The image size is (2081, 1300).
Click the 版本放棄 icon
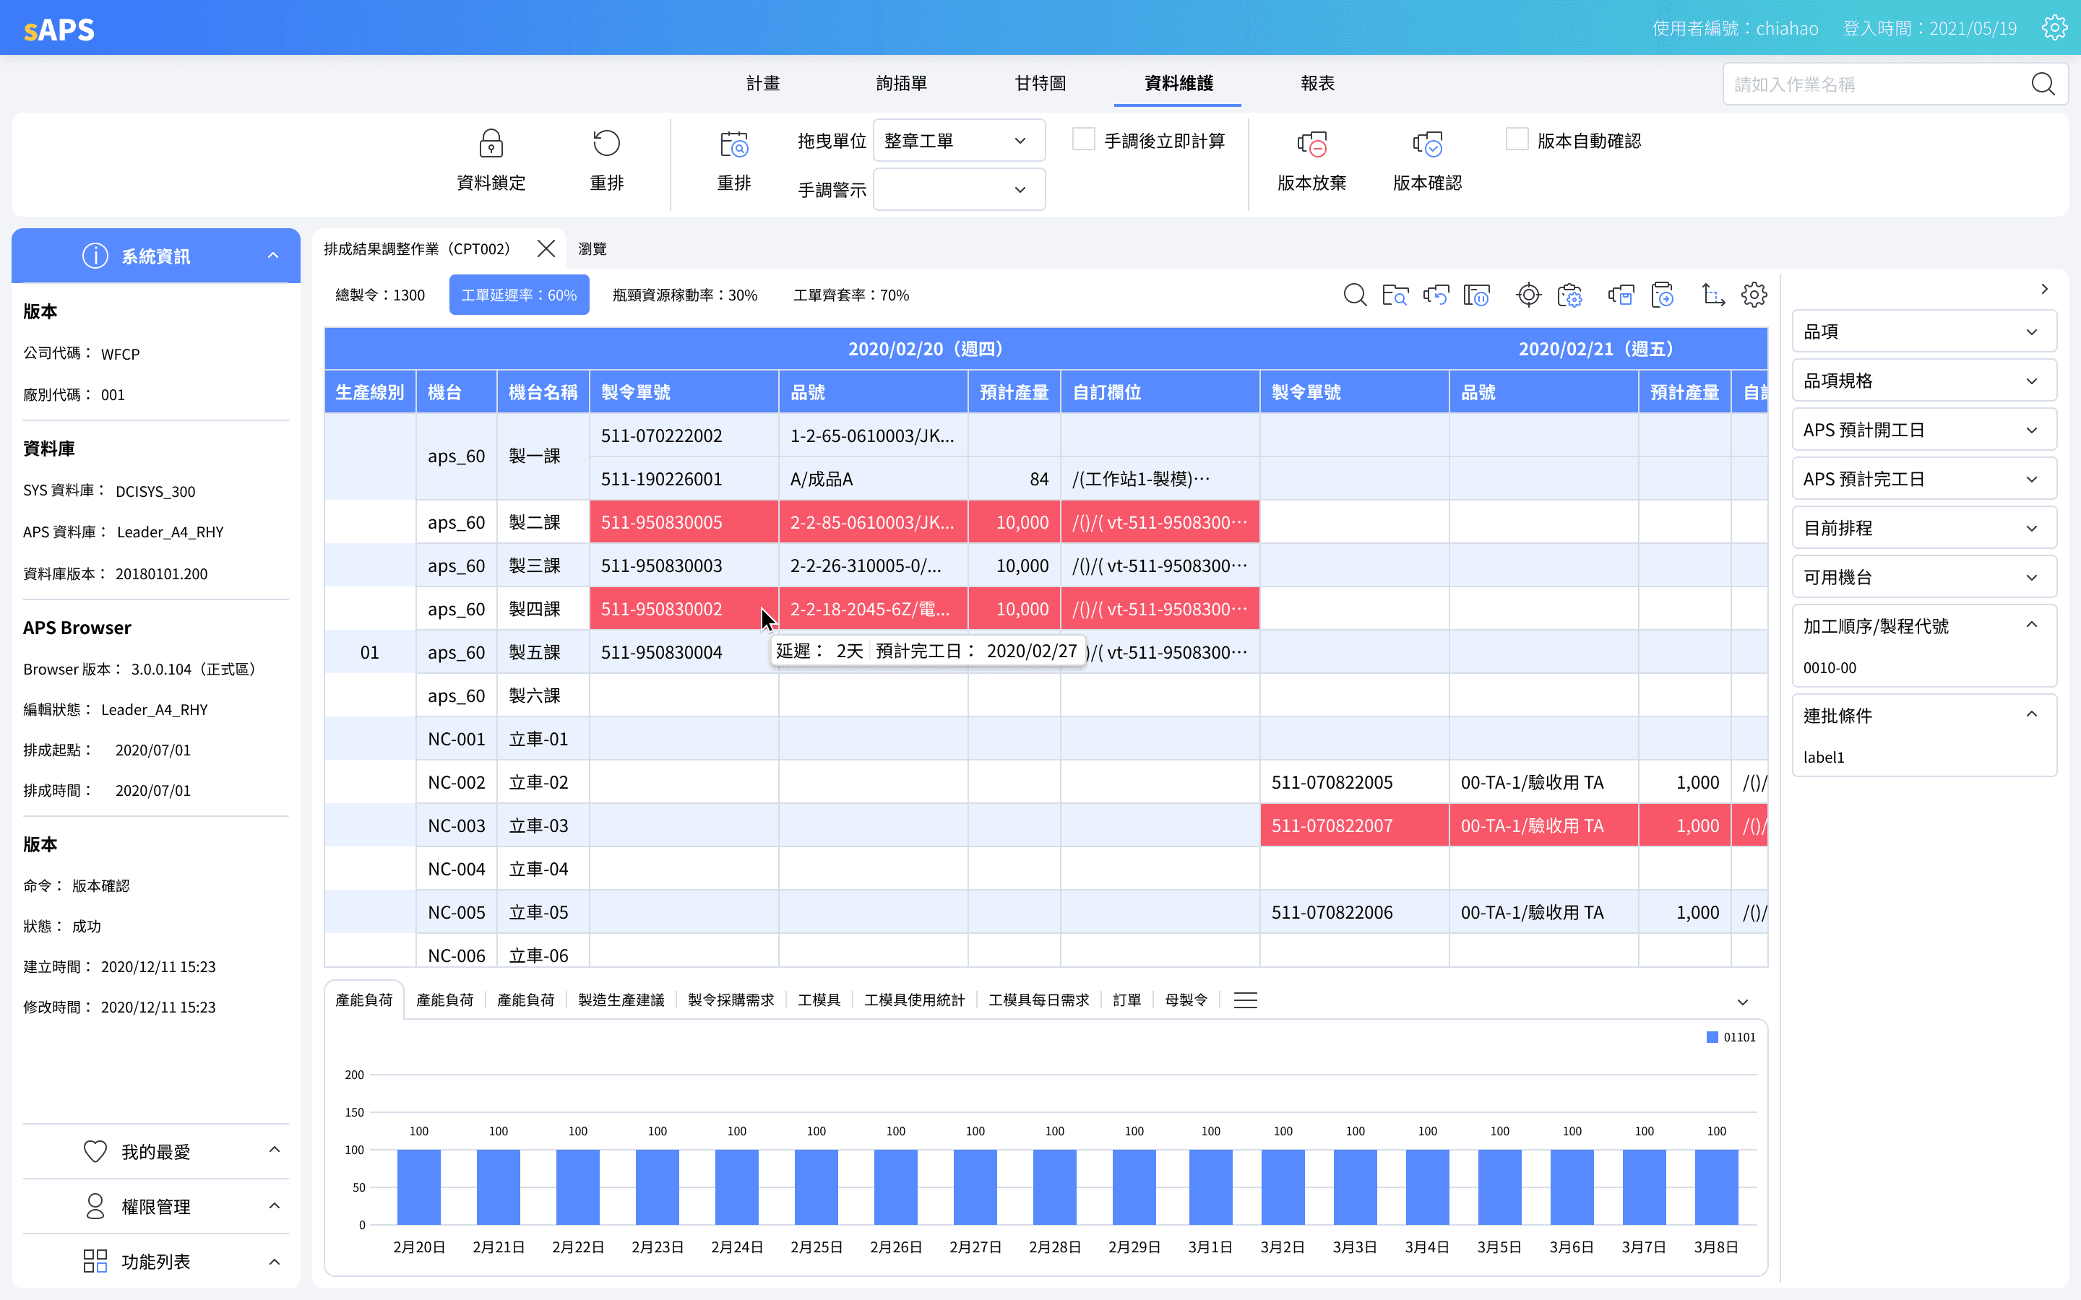tap(1311, 144)
